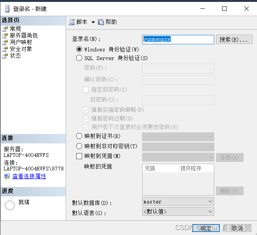Close the 登录名 - 新建 dialog
The height and width of the screenshot is (235, 257).
tap(246, 9)
